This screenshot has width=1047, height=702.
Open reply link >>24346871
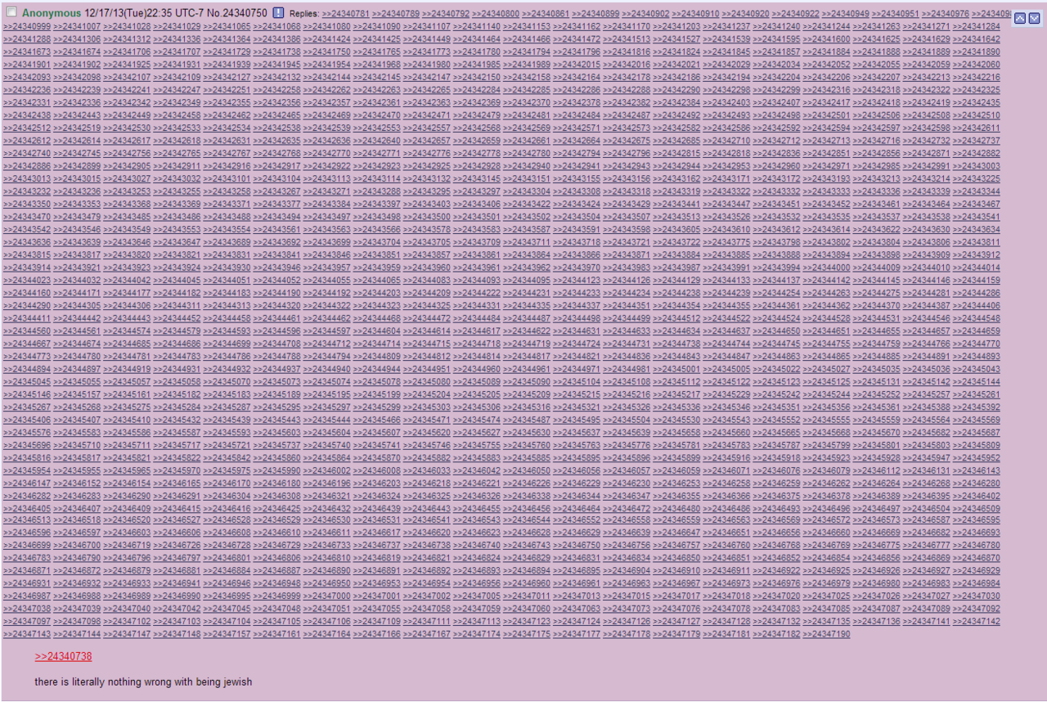27,571
